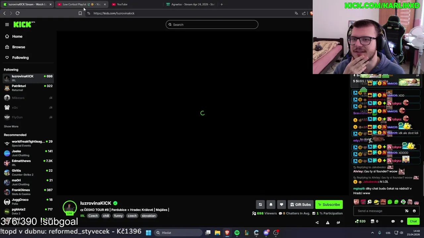
Task: Open recommended channel pgldota2
Action: pyautogui.click(x=28, y=211)
